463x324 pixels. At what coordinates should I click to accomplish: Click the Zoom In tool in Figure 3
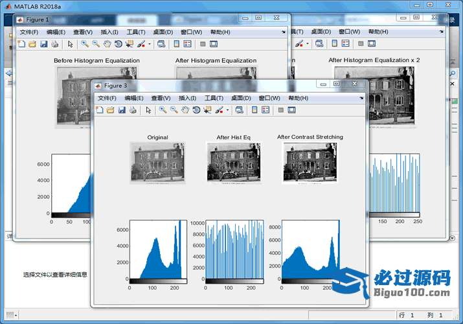click(x=163, y=110)
